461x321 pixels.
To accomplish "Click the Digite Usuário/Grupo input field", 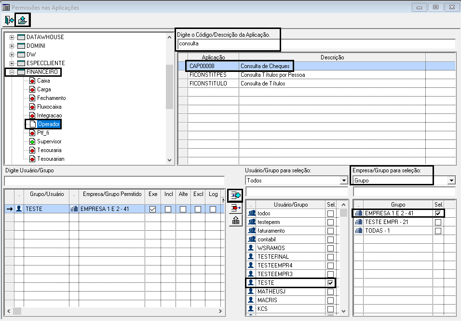I will (114, 181).
